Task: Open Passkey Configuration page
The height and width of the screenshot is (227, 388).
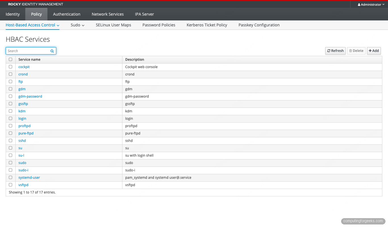Action: pos(259,25)
